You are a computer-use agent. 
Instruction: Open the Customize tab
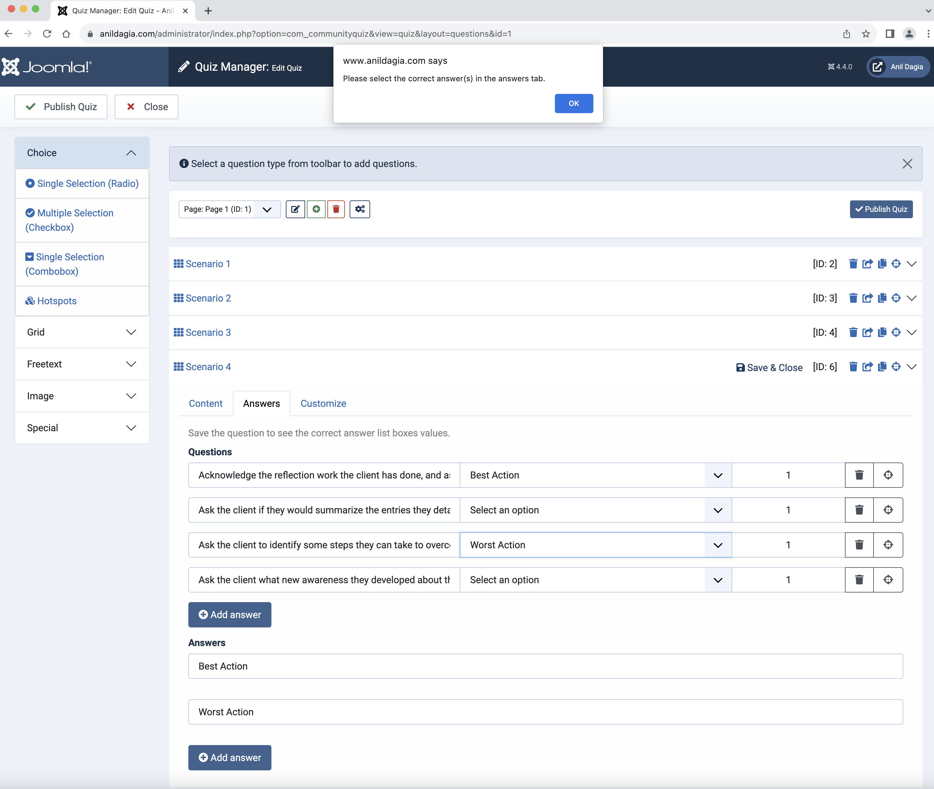coord(323,404)
